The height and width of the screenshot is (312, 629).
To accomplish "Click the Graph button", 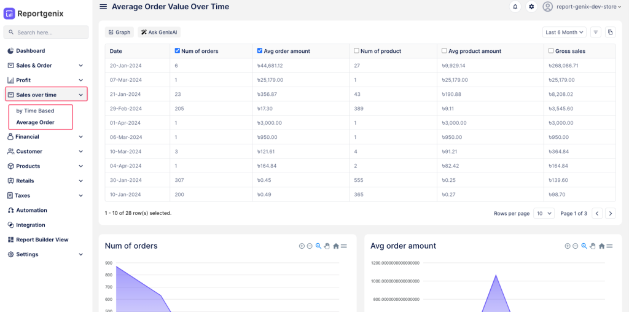I will 119,32.
